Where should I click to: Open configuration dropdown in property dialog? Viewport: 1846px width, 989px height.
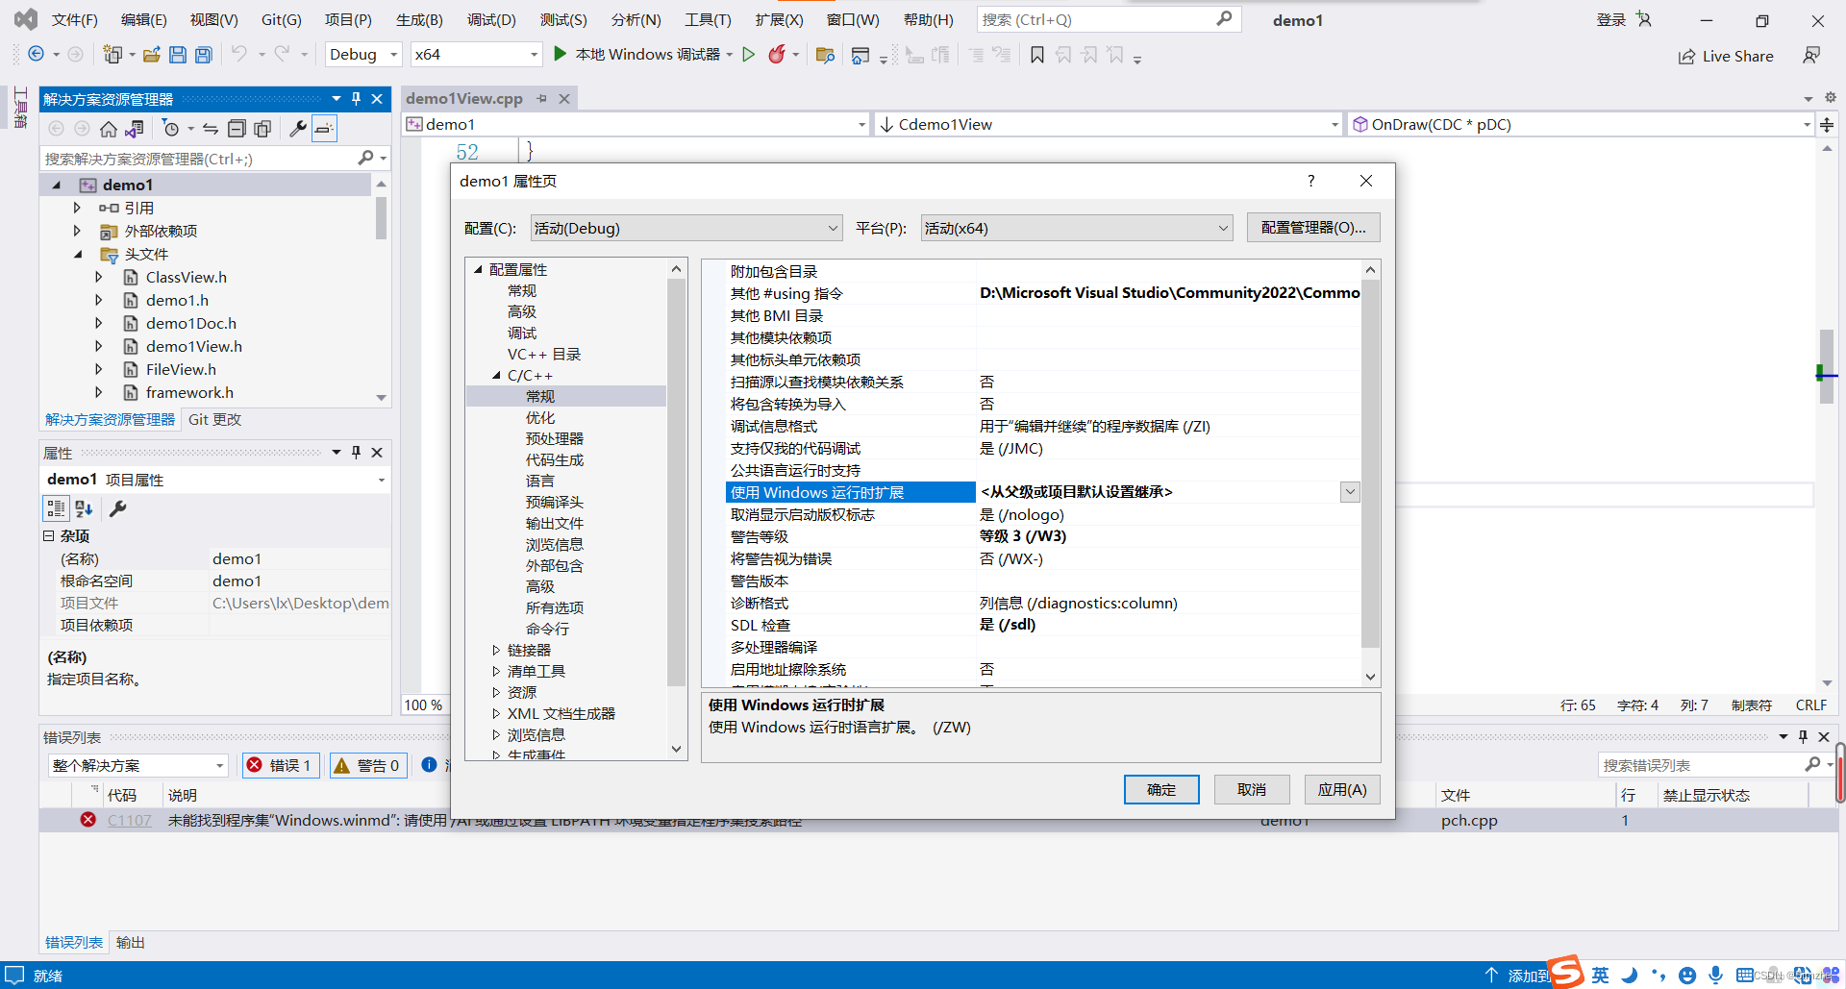tap(686, 228)
